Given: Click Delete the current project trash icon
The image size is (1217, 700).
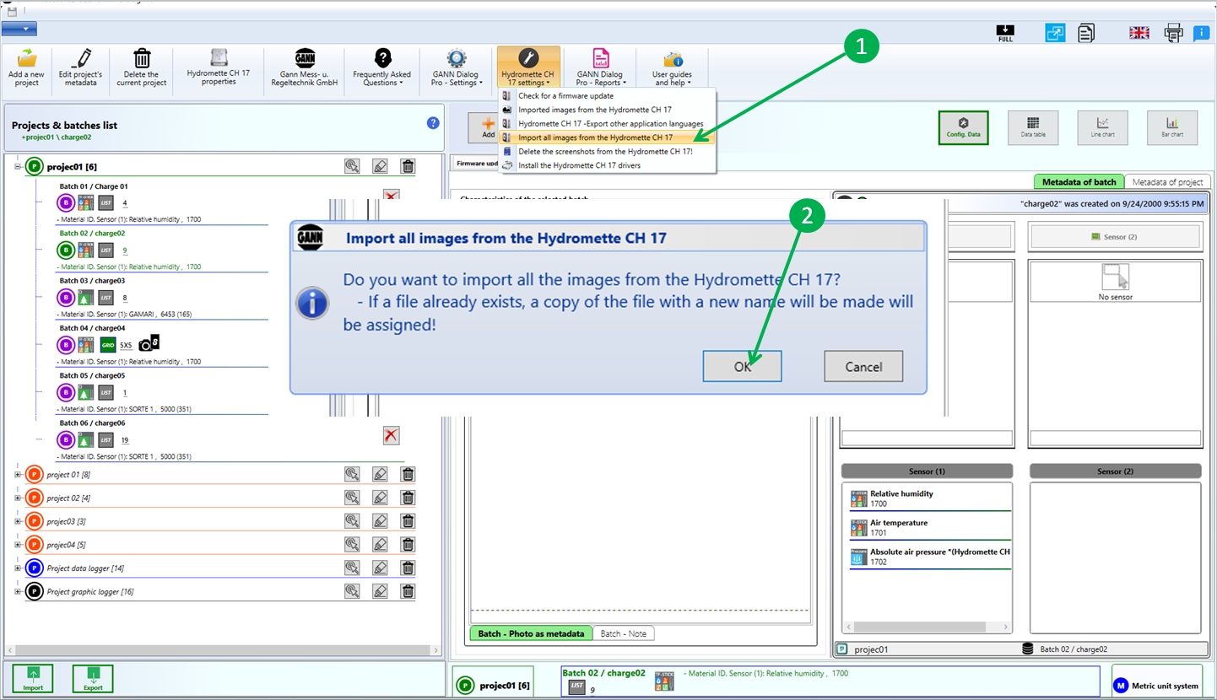Looking at the screenshot, I should [142, 58].
